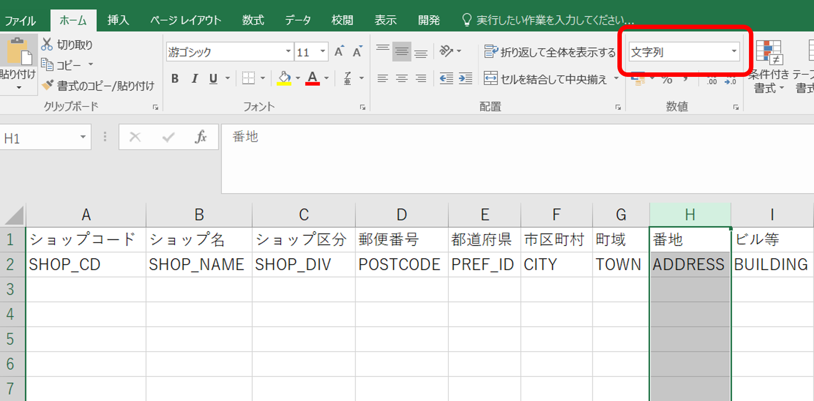Toggle italic formatting

tap(195, 78)
